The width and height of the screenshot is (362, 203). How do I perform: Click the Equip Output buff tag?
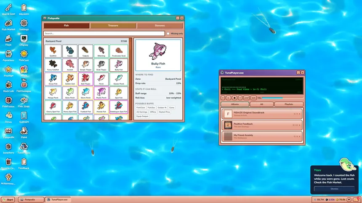click(142, 116)
